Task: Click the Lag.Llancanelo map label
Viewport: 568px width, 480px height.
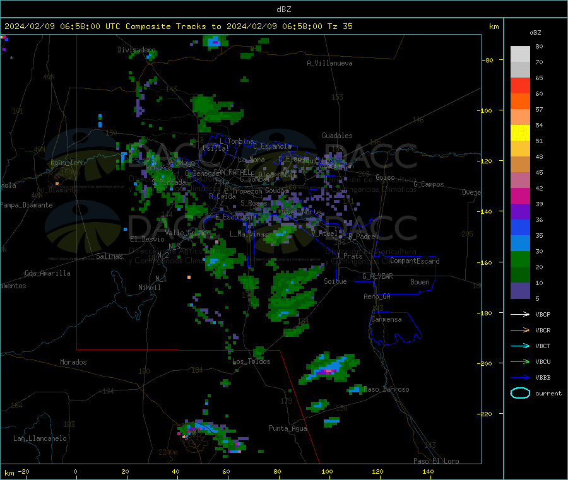Action: (x=40, y=439)
